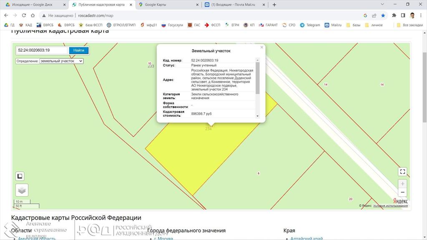Open the map layers switcher

tap(22, 190)
